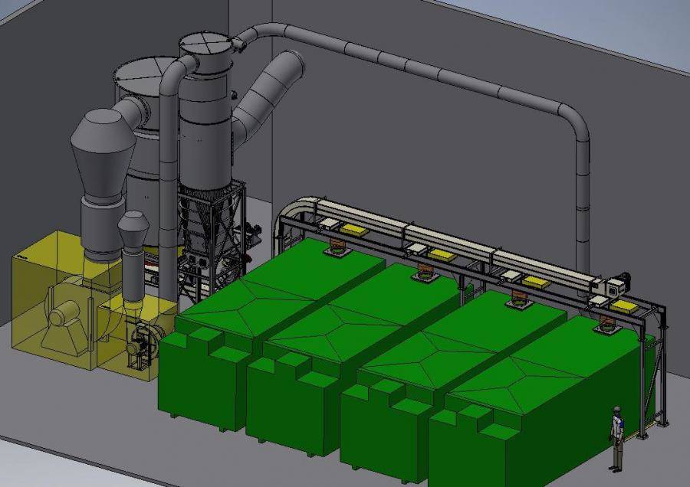Click the round connector atop the leftmost green tank
The width and height of the screenshot is (690, 487).
[336, 248]
